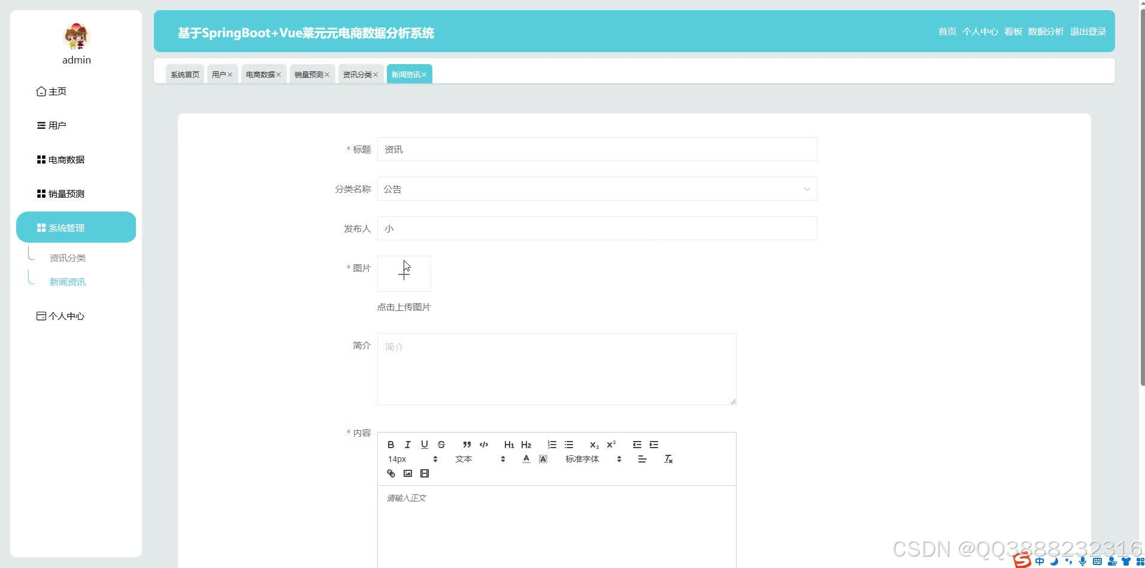Click the page vertical scrollbar
Viewport: 1145px width, 568px height.
pyautogui.click(x=1142, y=198)
